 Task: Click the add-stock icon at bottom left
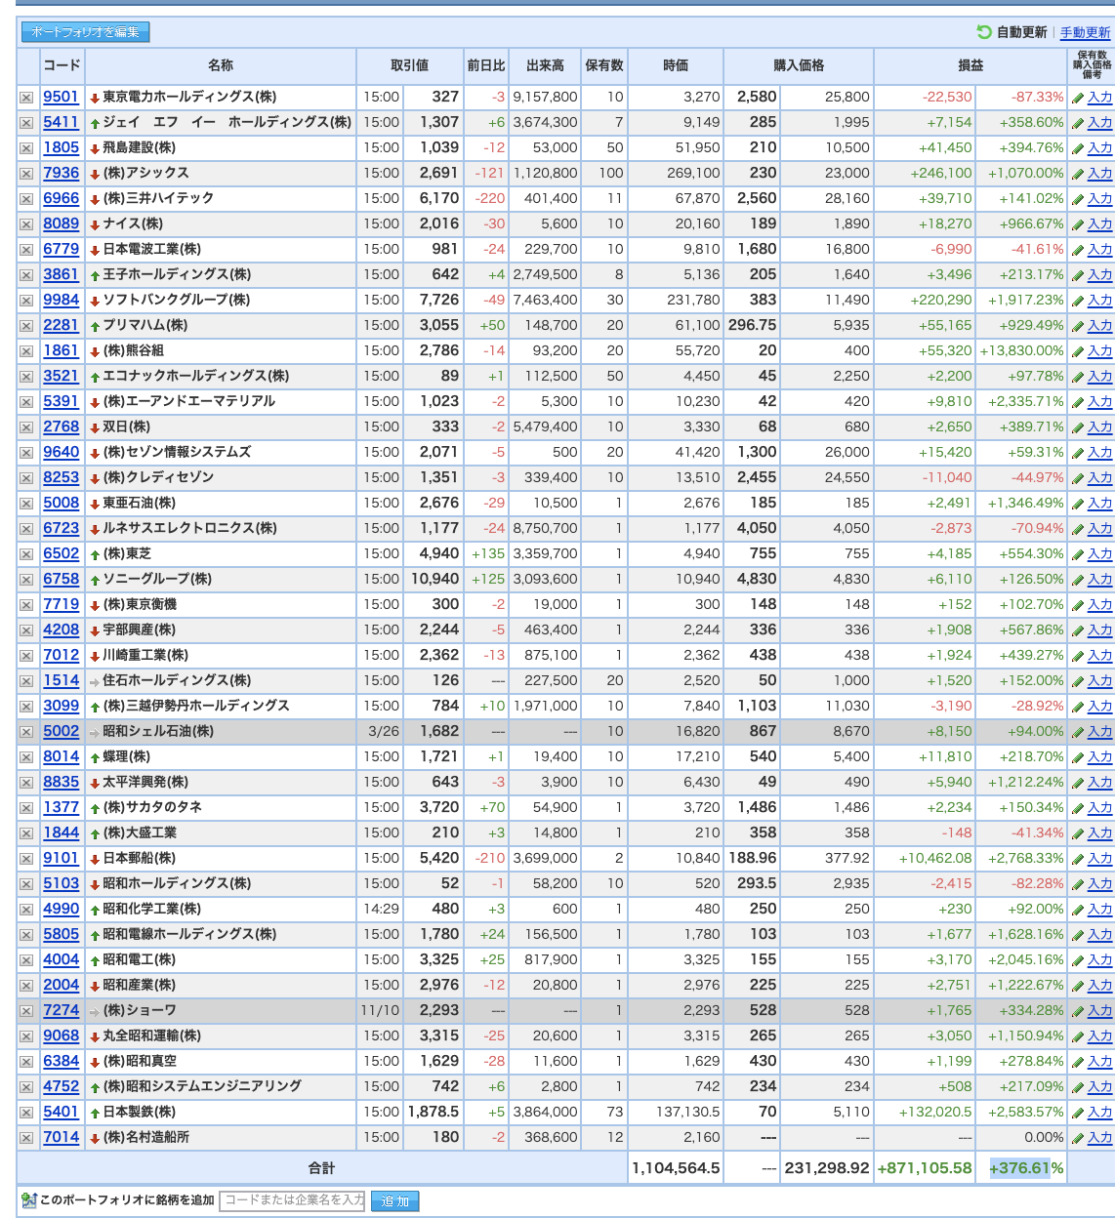(x=28, y=1200)
